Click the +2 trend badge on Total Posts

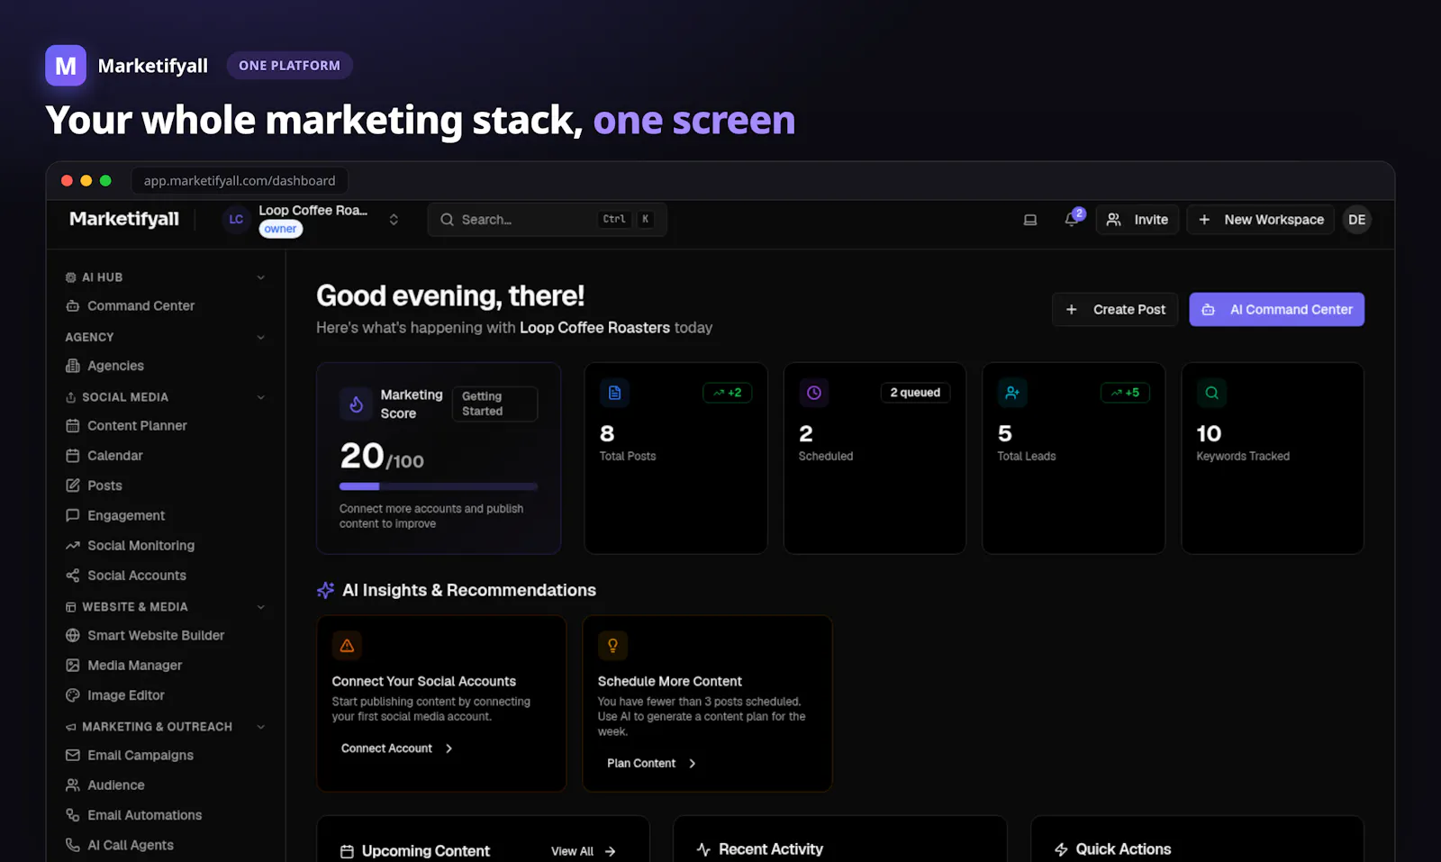click(728, 393)
